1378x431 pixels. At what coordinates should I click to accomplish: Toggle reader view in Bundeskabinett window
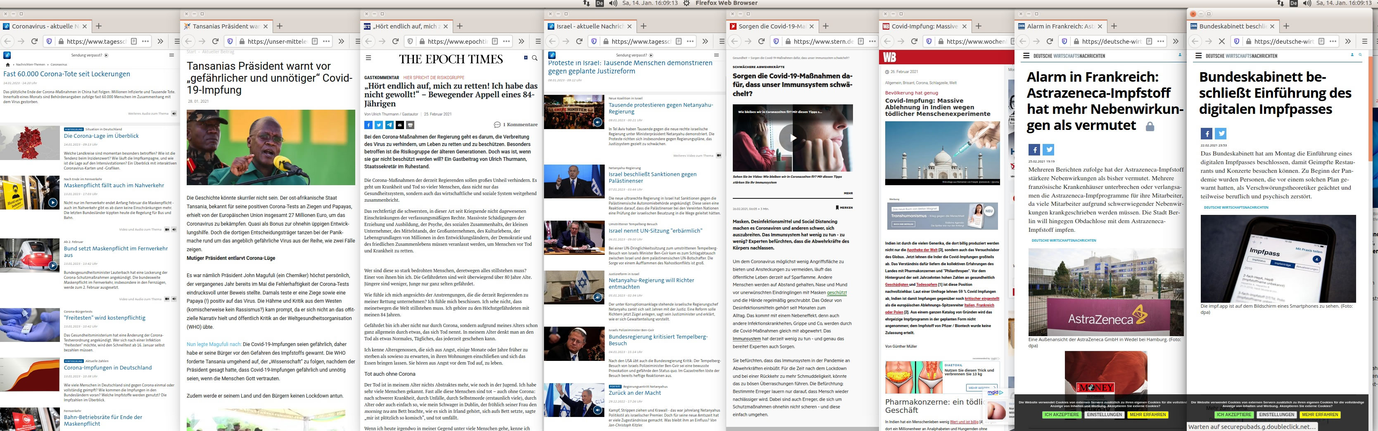click(x=1321, y=41)
